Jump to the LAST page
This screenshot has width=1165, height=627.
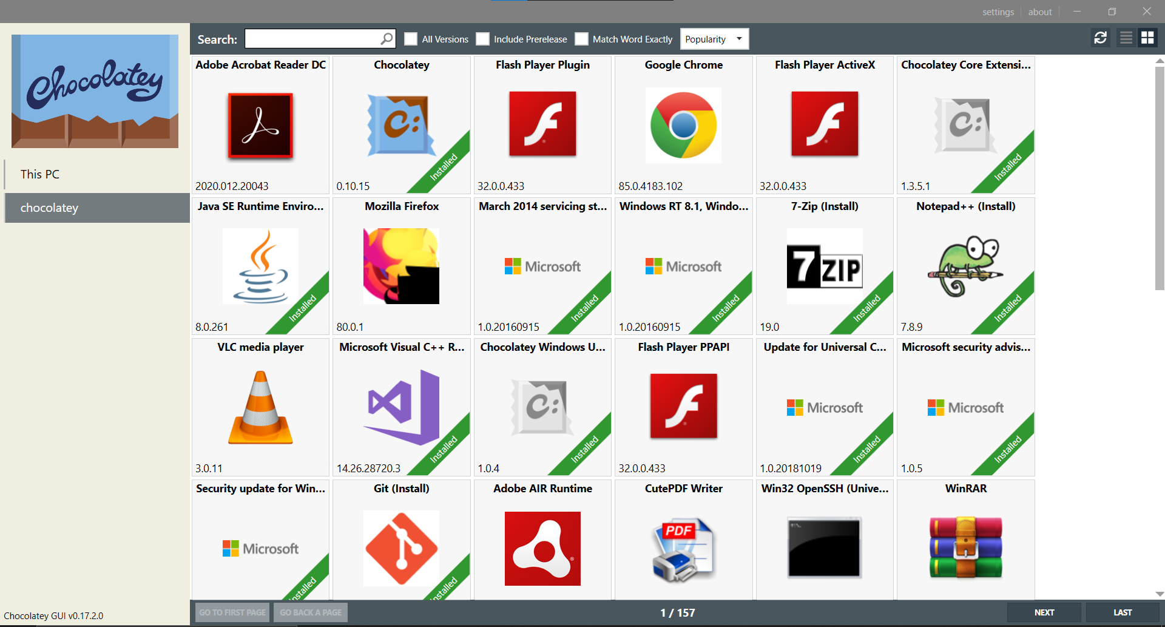(1123, 612)
